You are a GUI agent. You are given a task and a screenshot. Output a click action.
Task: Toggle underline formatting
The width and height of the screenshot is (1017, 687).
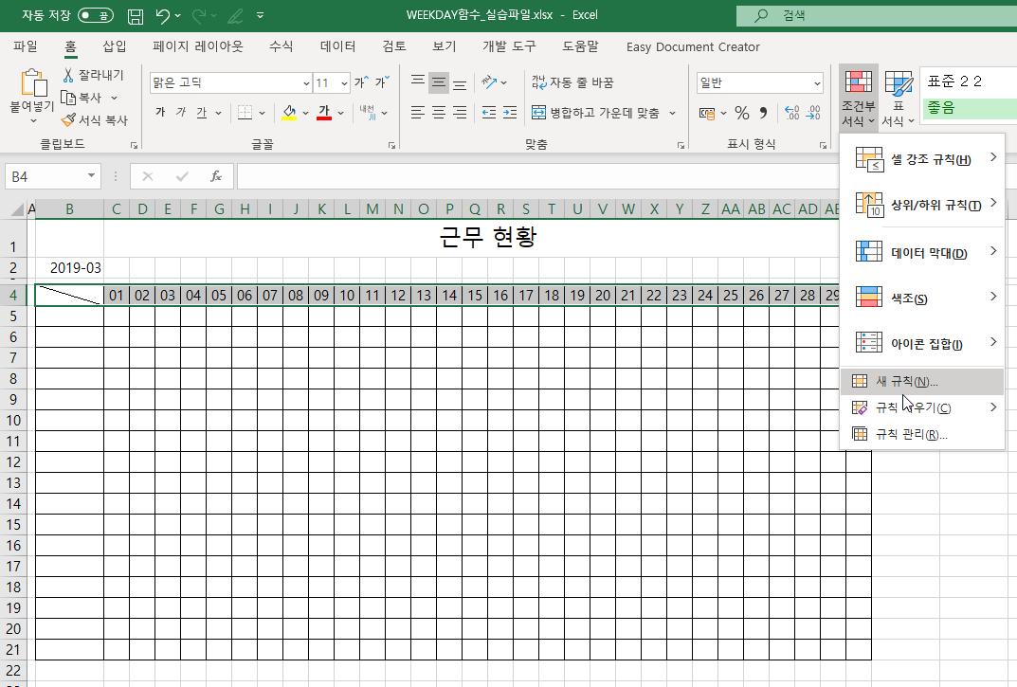coord(202,112)
